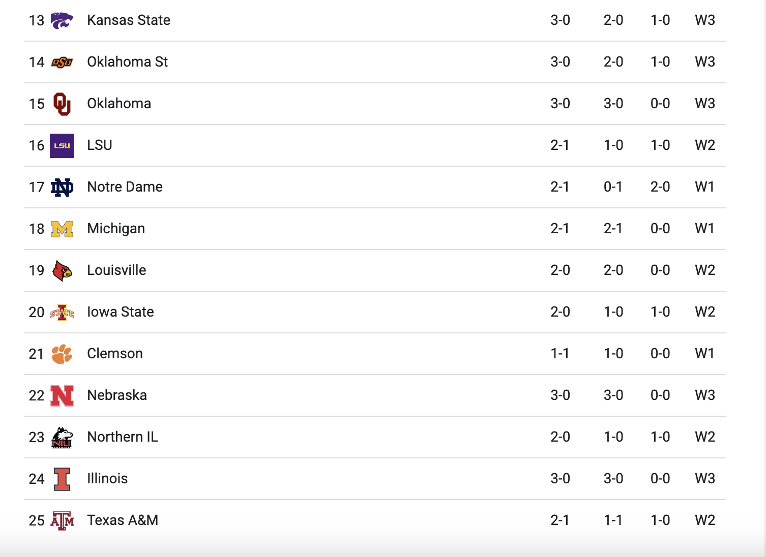The image size is (766, 557).
Task: Click the Northern IL Huskies logo
Action: (x=62, y=438)
